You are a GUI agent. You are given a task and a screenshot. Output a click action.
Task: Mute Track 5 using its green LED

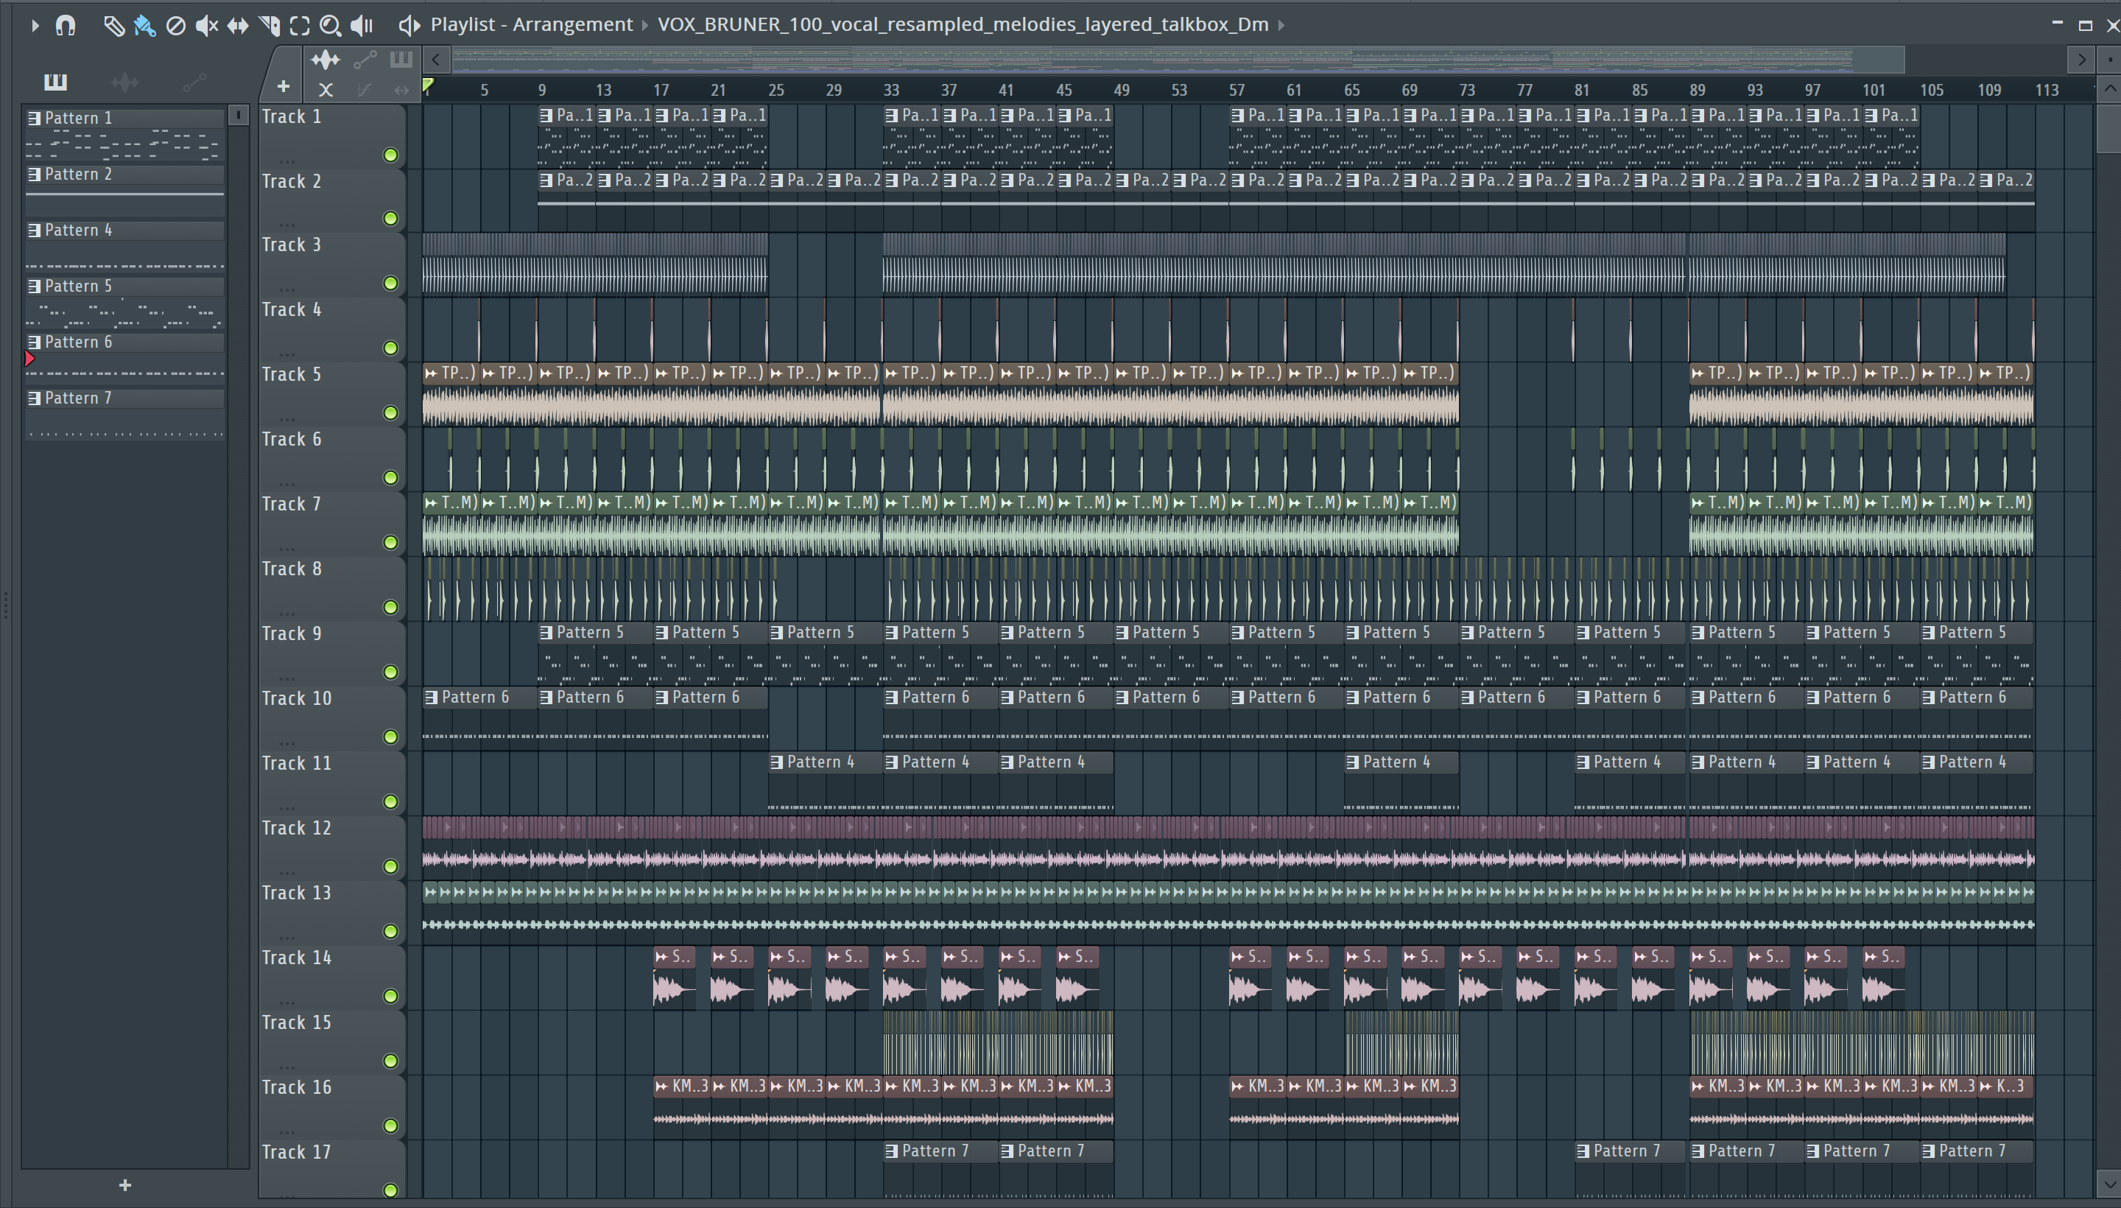tap(390, 413)
